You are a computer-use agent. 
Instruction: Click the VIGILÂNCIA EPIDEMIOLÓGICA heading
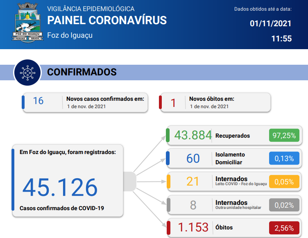coord(91,9)
